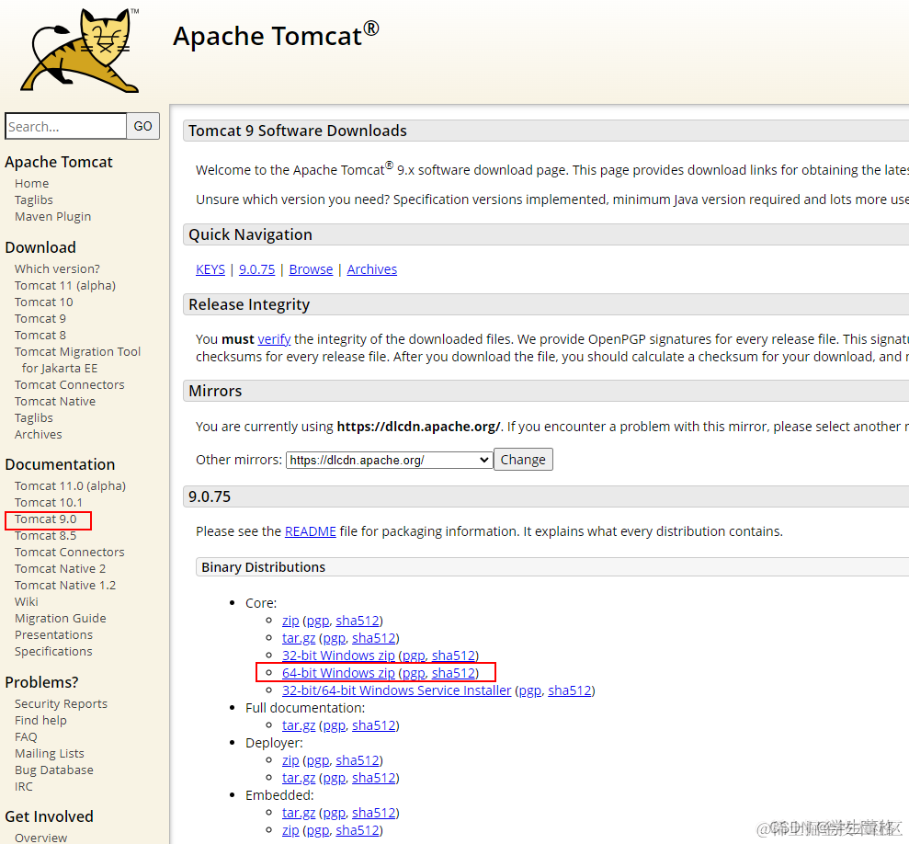This screenshot has width=909, height=844.
Task: Open Tomcat 10.1 documentation
Action: [49, 502]
